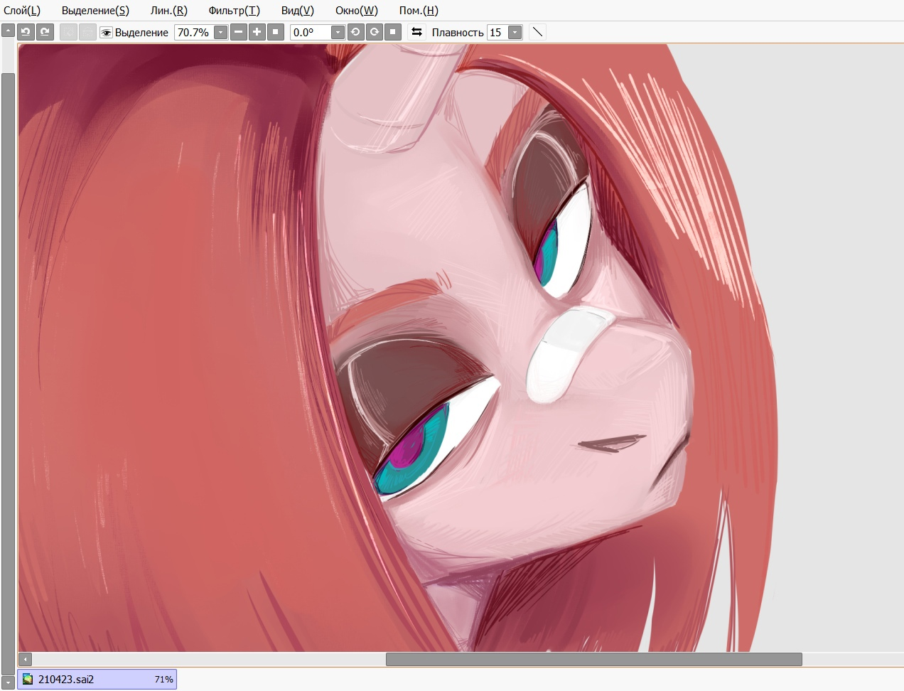
Task: Click the second disabled button before the eye
Action: [x=87, y=32]
